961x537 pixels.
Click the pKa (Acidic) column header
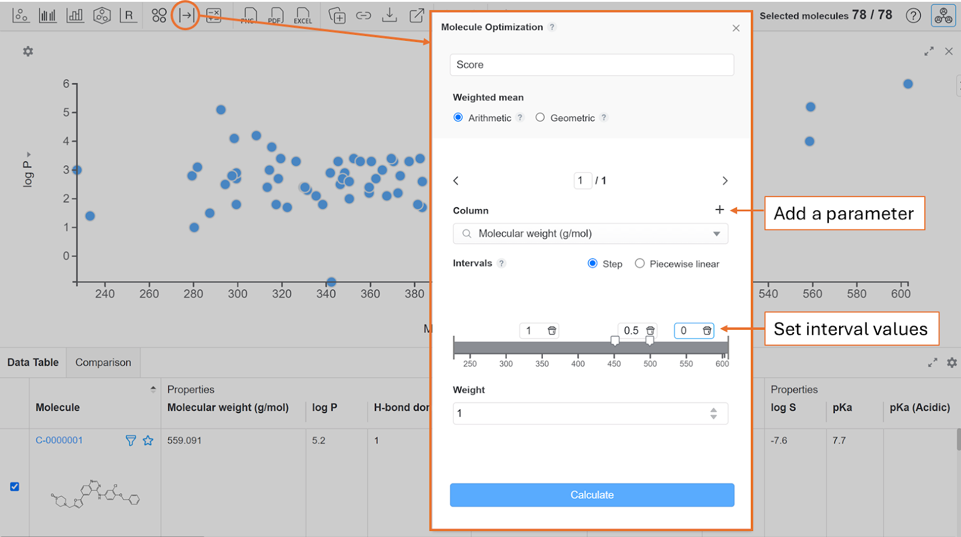(x=920, y=407)
